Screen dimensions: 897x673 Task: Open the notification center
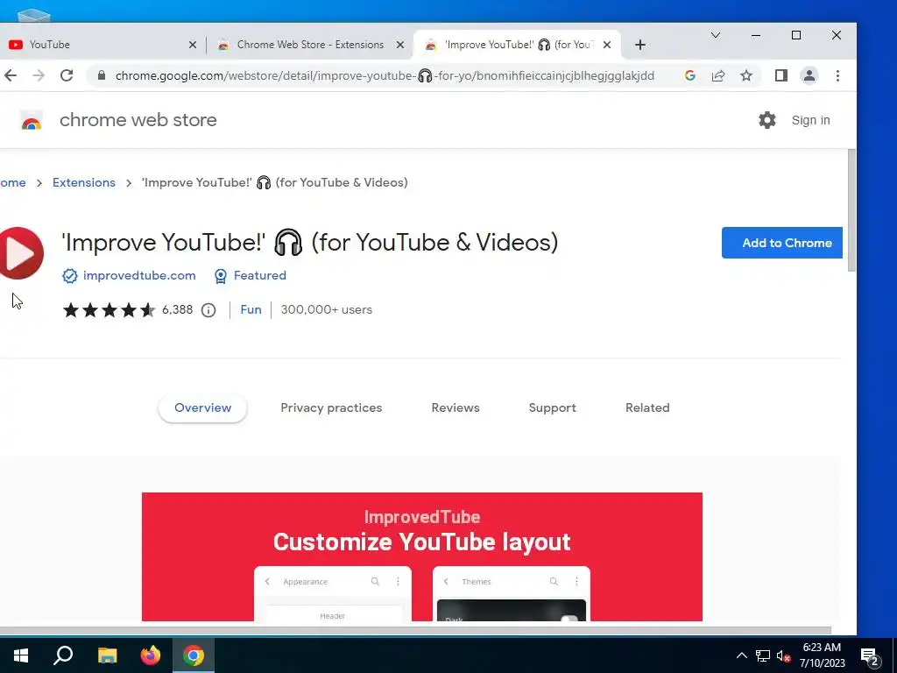pyautogui.click(x=870, y=657)
